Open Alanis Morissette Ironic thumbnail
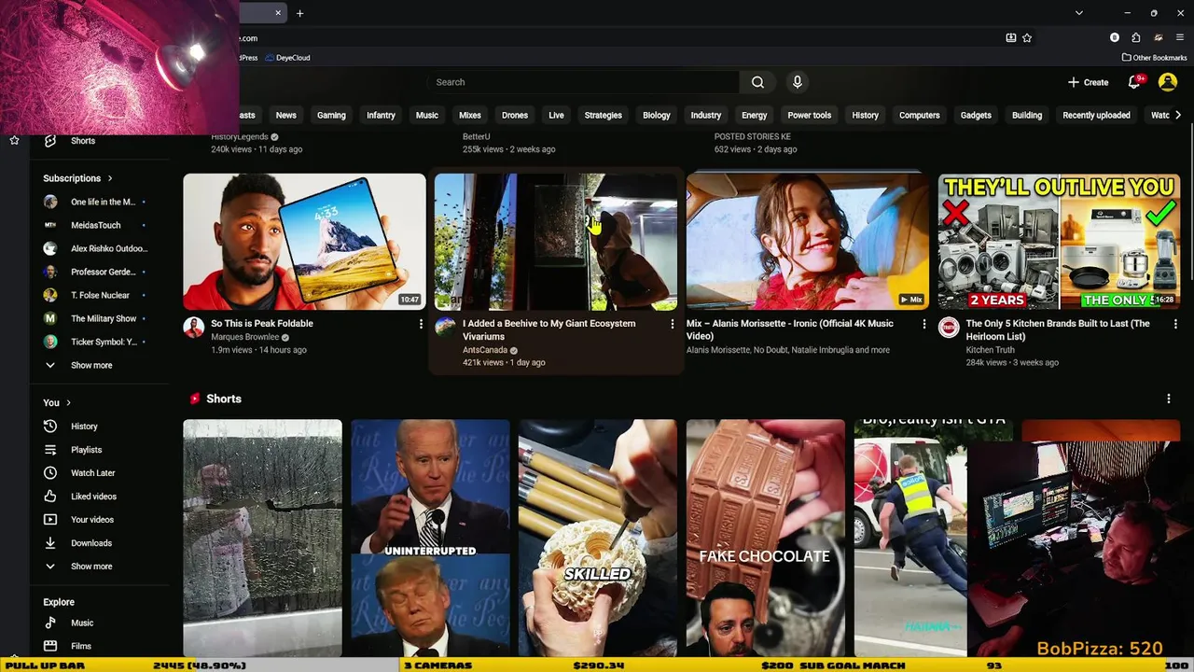1194x672 pixels. tap(807, 242)
